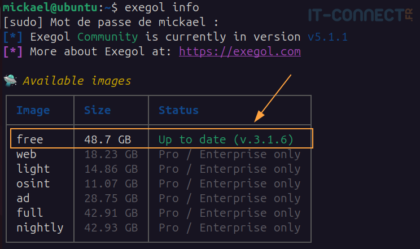
Task: Open the https://exegol.com link
Action: click(x=240, y=52)
